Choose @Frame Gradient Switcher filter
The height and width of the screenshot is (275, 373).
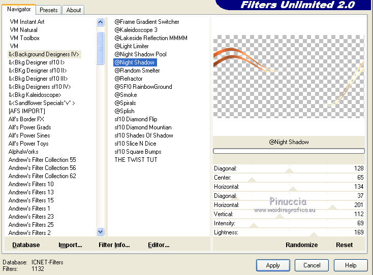(147, 22)
